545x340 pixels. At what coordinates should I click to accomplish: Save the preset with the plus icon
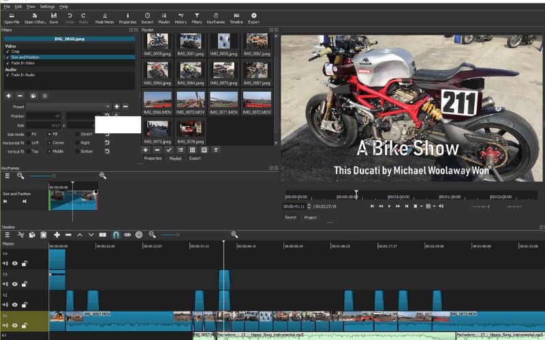(x=116, y=107)
